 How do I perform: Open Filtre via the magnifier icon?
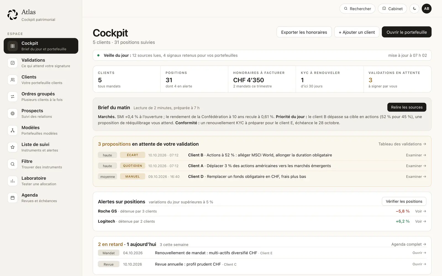click(12, 164)
